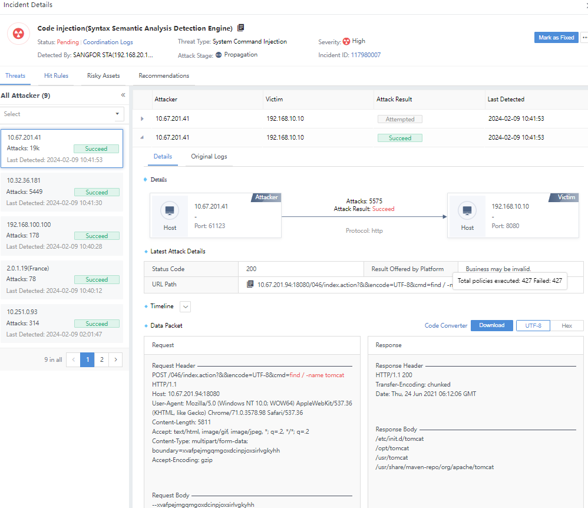Open the attacker Select dropdown
Image resolution: width=588 pixels, height=508 pixels.
(62, 114)
